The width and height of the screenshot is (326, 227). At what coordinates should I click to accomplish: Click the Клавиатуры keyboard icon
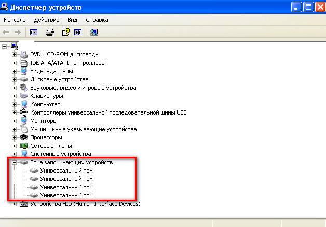pos(24,96)
